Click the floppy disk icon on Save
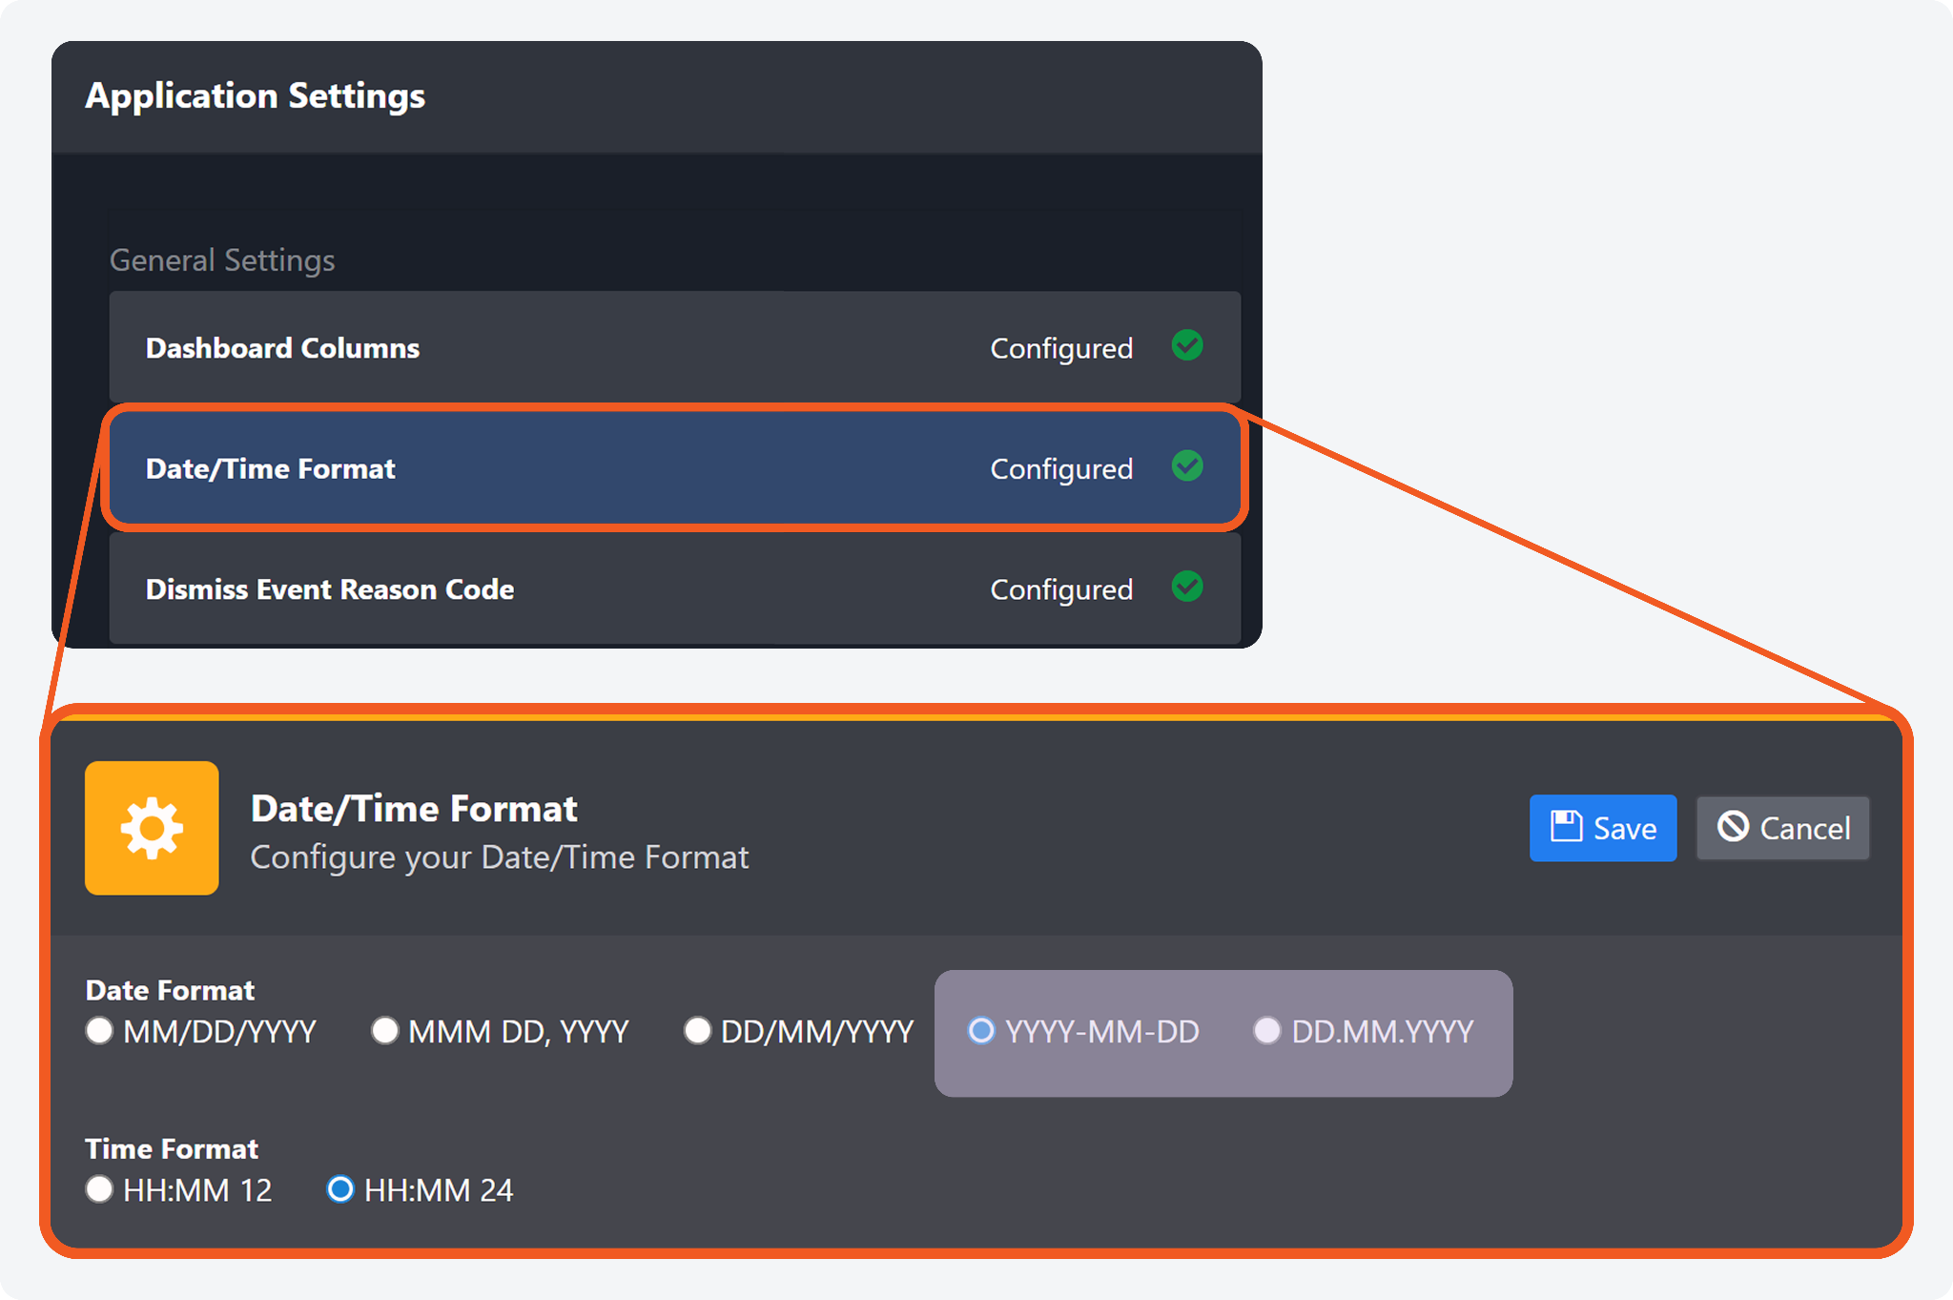This screenshot has width=1953, height=1300. pos(1566,827)
